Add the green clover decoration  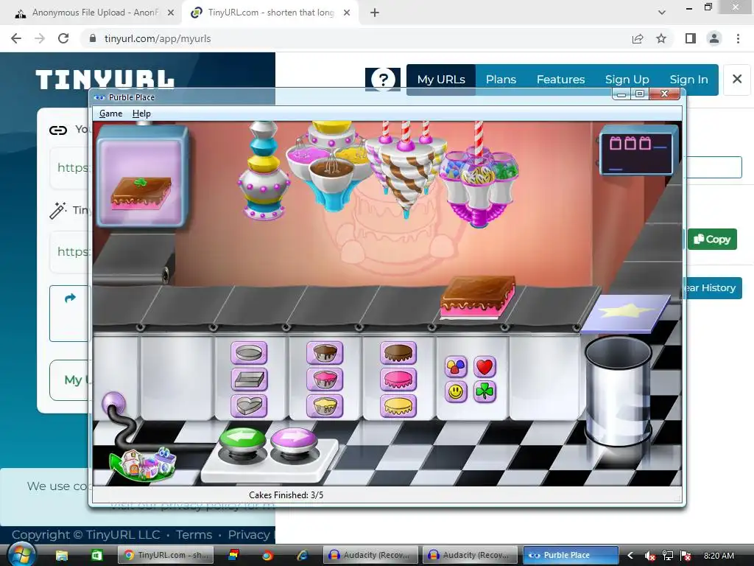(485, 392)
